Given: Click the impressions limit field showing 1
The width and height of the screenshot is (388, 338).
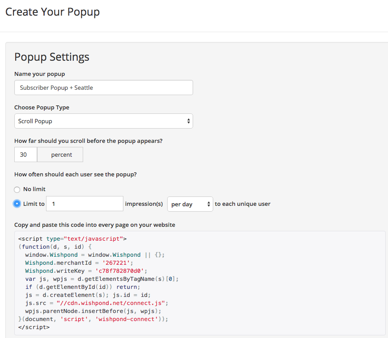Looking at the screenshot, I should pyautogui.click(x=84, y=204).
